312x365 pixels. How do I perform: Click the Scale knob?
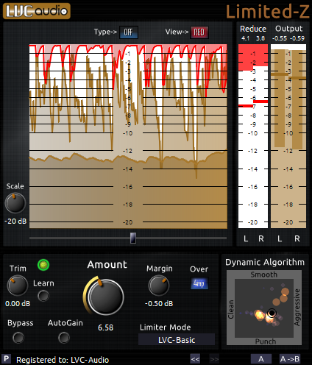[15, 203]
